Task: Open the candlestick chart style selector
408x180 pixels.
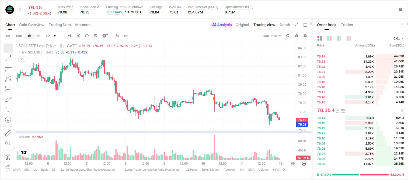Action: click(x=70, y=36)
